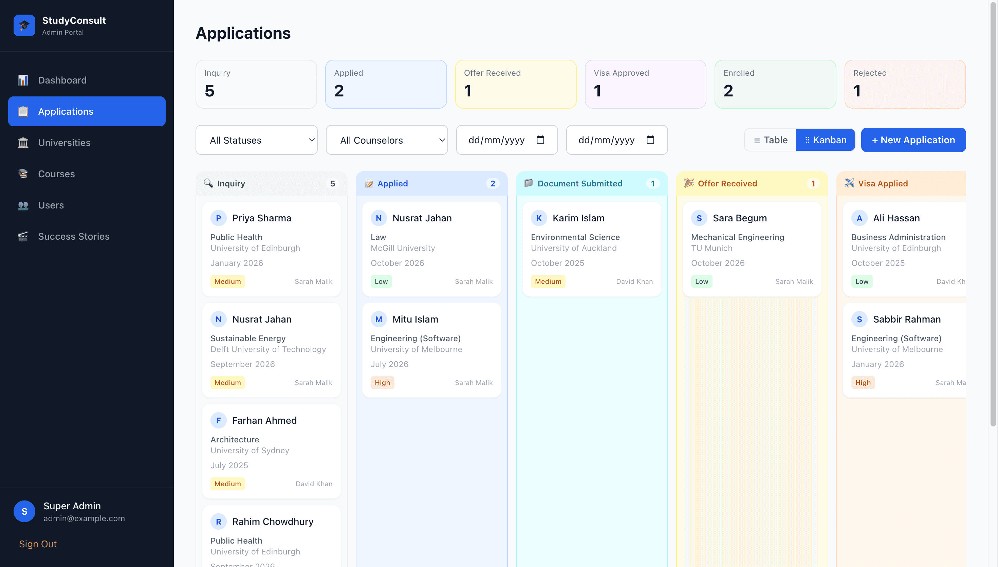Click the High priority badge on Mitu Islam card

(382, 383)
